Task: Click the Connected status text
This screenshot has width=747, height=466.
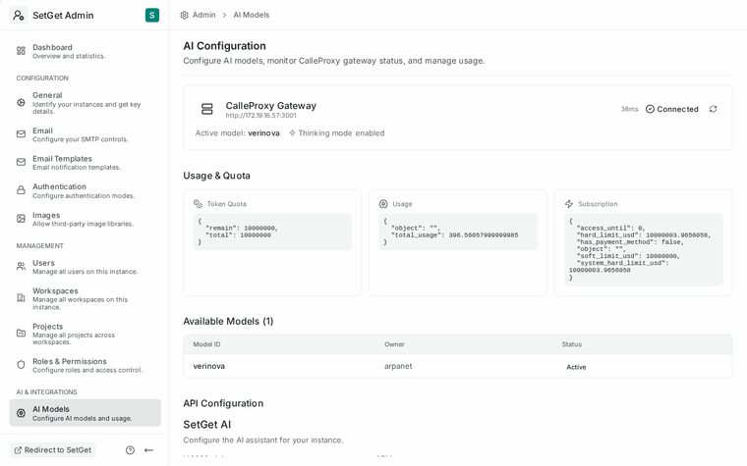Action: point(677,109)
